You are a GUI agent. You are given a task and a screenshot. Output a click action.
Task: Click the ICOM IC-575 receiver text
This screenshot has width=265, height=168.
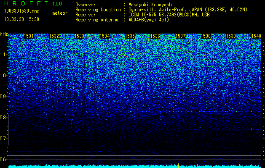[x=169, y=15]
